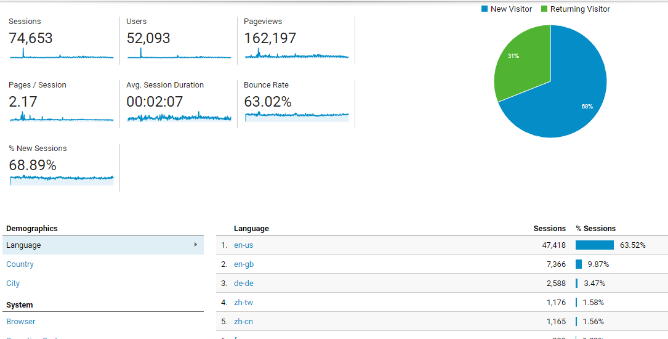The height and width of the screenshot is (339, 668).
Task: Click the 1,165 sessions value
Action: (x=556, y=322)
